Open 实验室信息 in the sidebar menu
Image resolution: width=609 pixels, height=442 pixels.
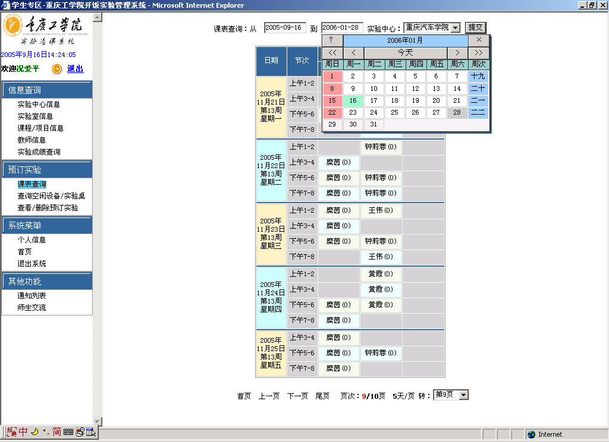pyautogui.click(x=35, y=116)
